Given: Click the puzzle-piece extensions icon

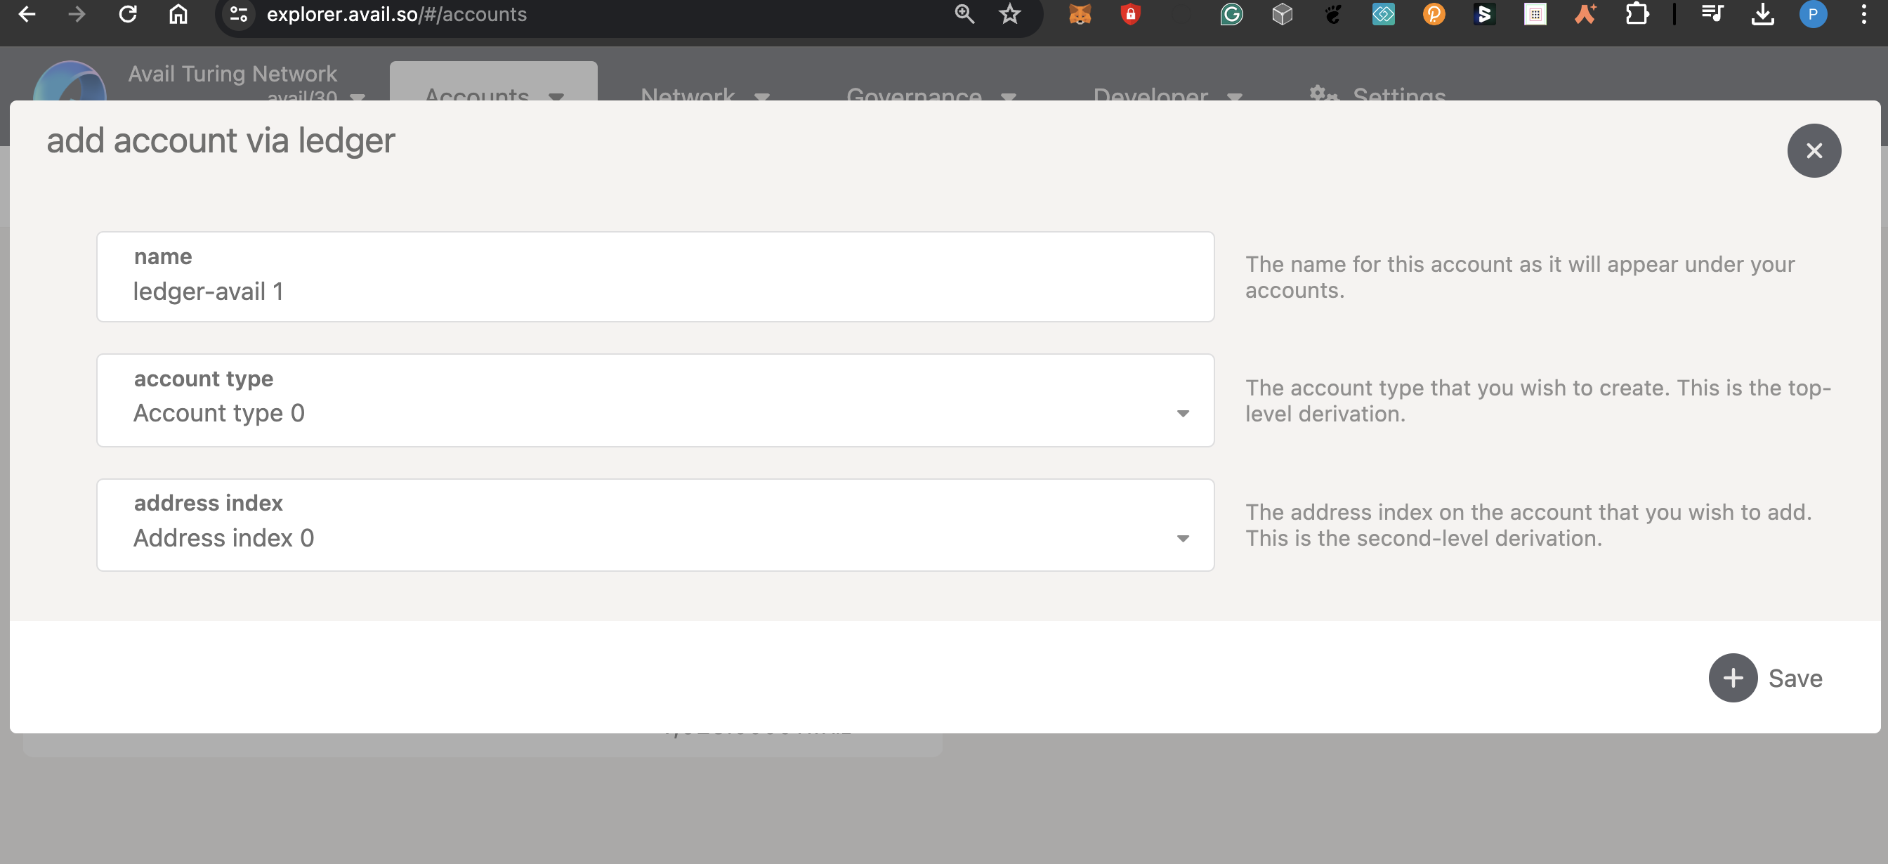Looking at the screenshot, I should 1637,14.
